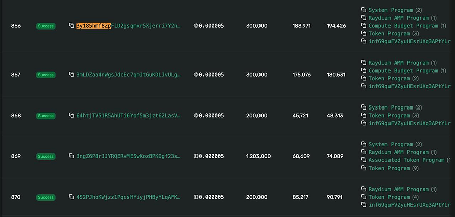Copy System Program address in row 868
Image resolution: width=455 pixels, height=217 pixels.
(364, 108)
